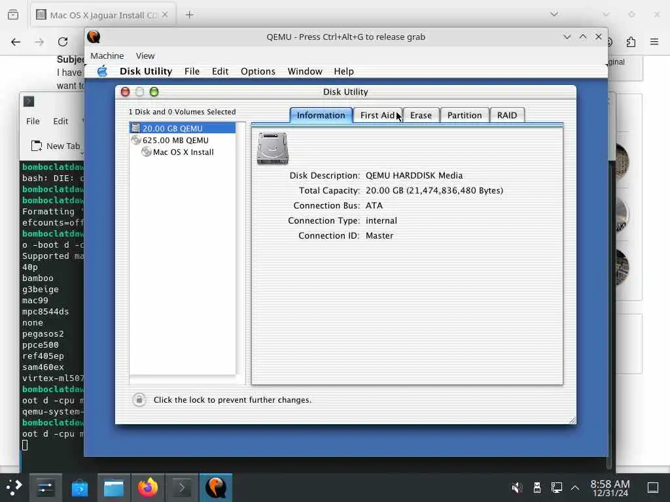The image size is (670, 502).
Task: Click the muted volume tray icon
Action: [517, 488]
